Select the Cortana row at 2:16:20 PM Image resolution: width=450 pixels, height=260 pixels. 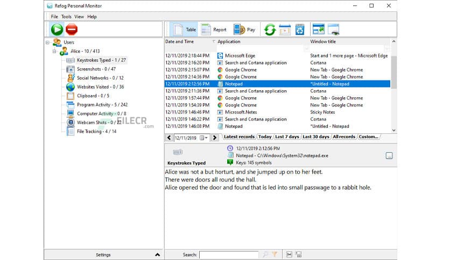click(277, 63)
